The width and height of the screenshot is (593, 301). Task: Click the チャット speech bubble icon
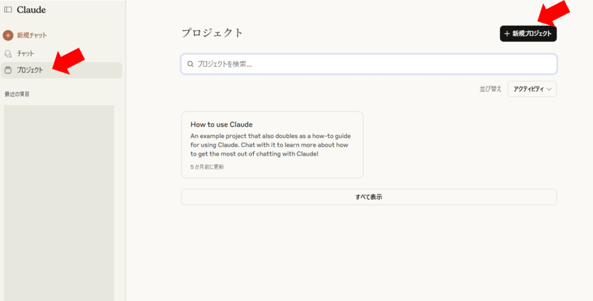click(8, 54)
